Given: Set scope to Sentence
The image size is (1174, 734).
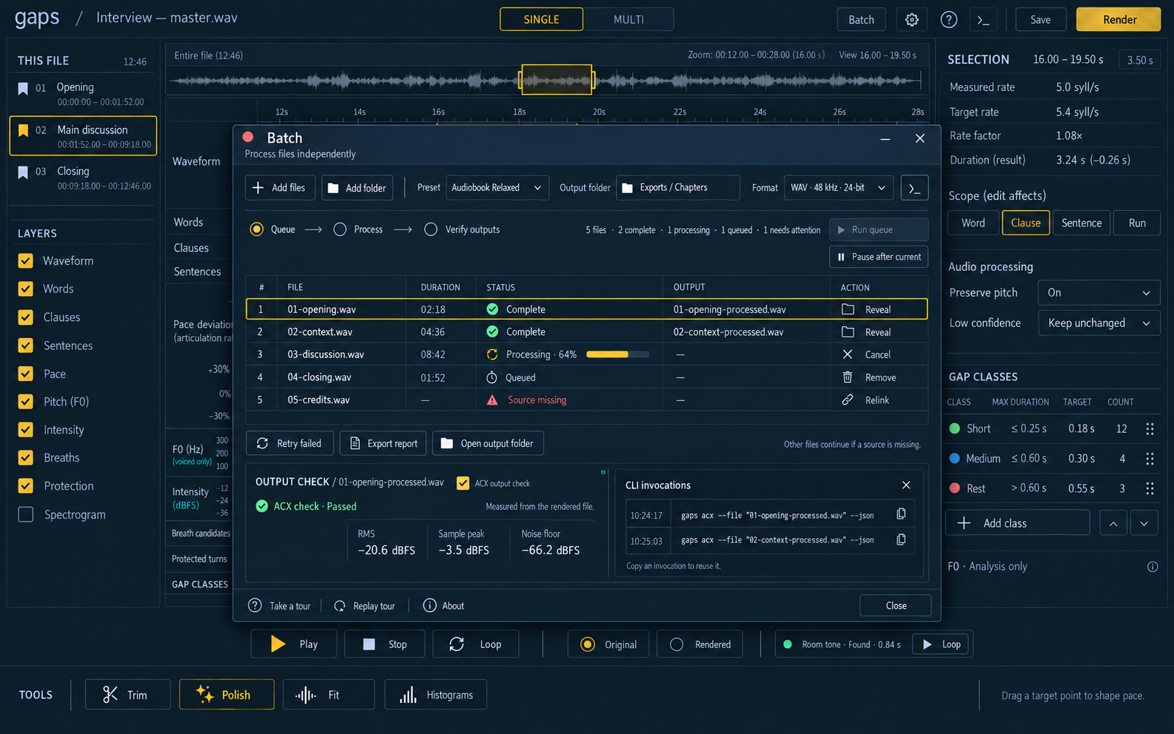Looking at the screenshot, I should (x=1081, y=223).
